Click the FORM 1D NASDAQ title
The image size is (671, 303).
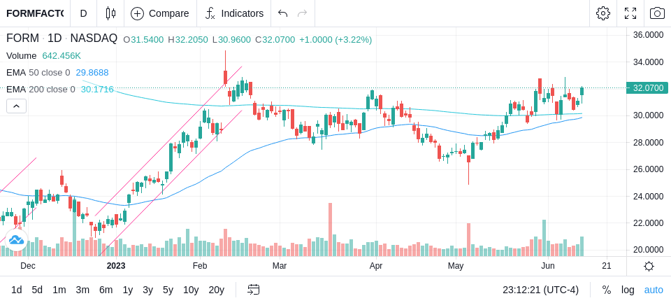tap(62, 38)
